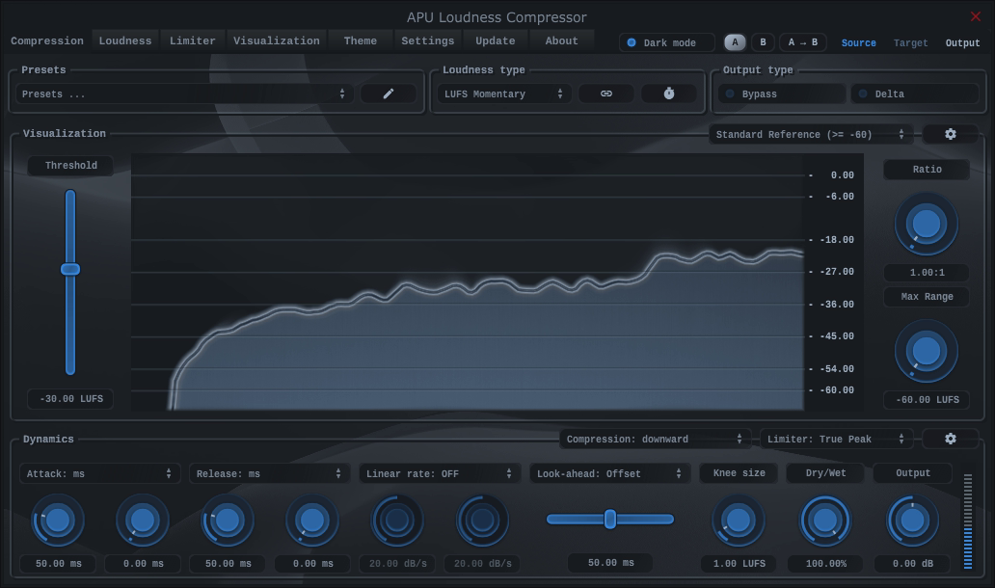
Task: Click the first Linear rate knob 20.00 dB/s
Action: click(x=397, y=521)
